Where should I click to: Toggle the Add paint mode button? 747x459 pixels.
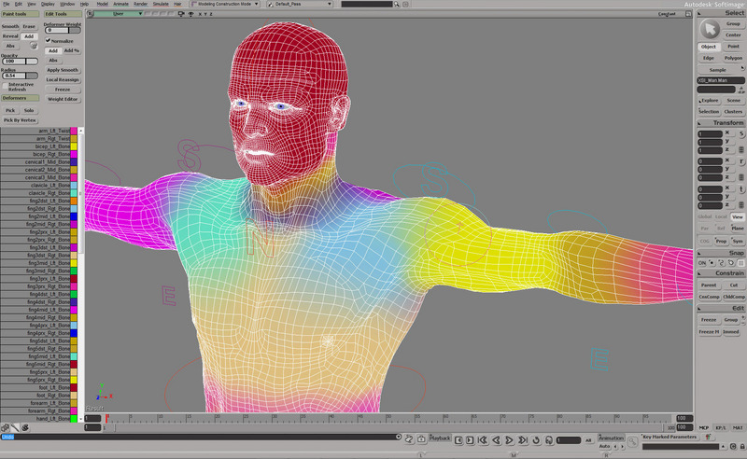click(x=29, y=36)
